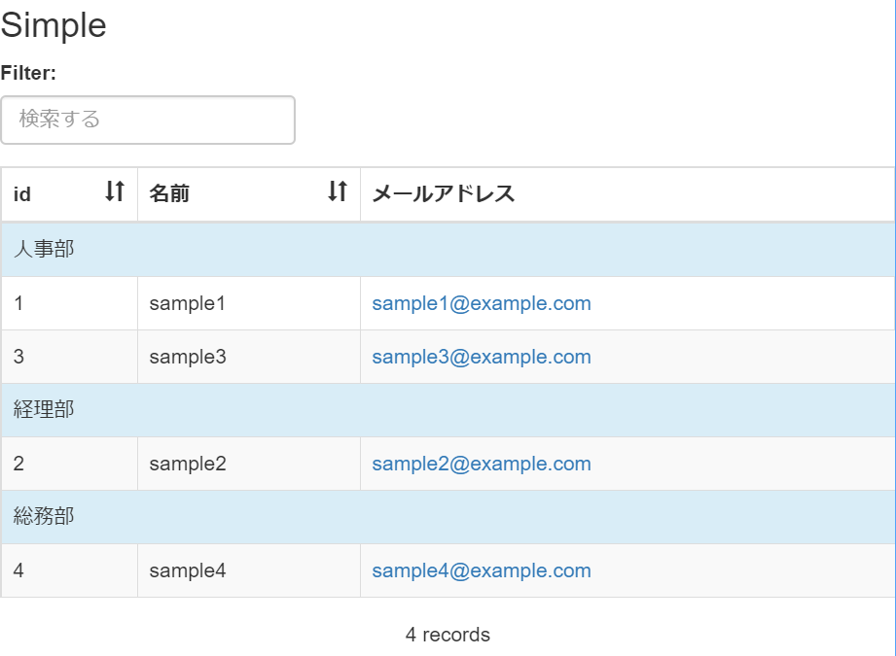Click the 名前 column header text

pyautogui.click(x=169, y=194)
